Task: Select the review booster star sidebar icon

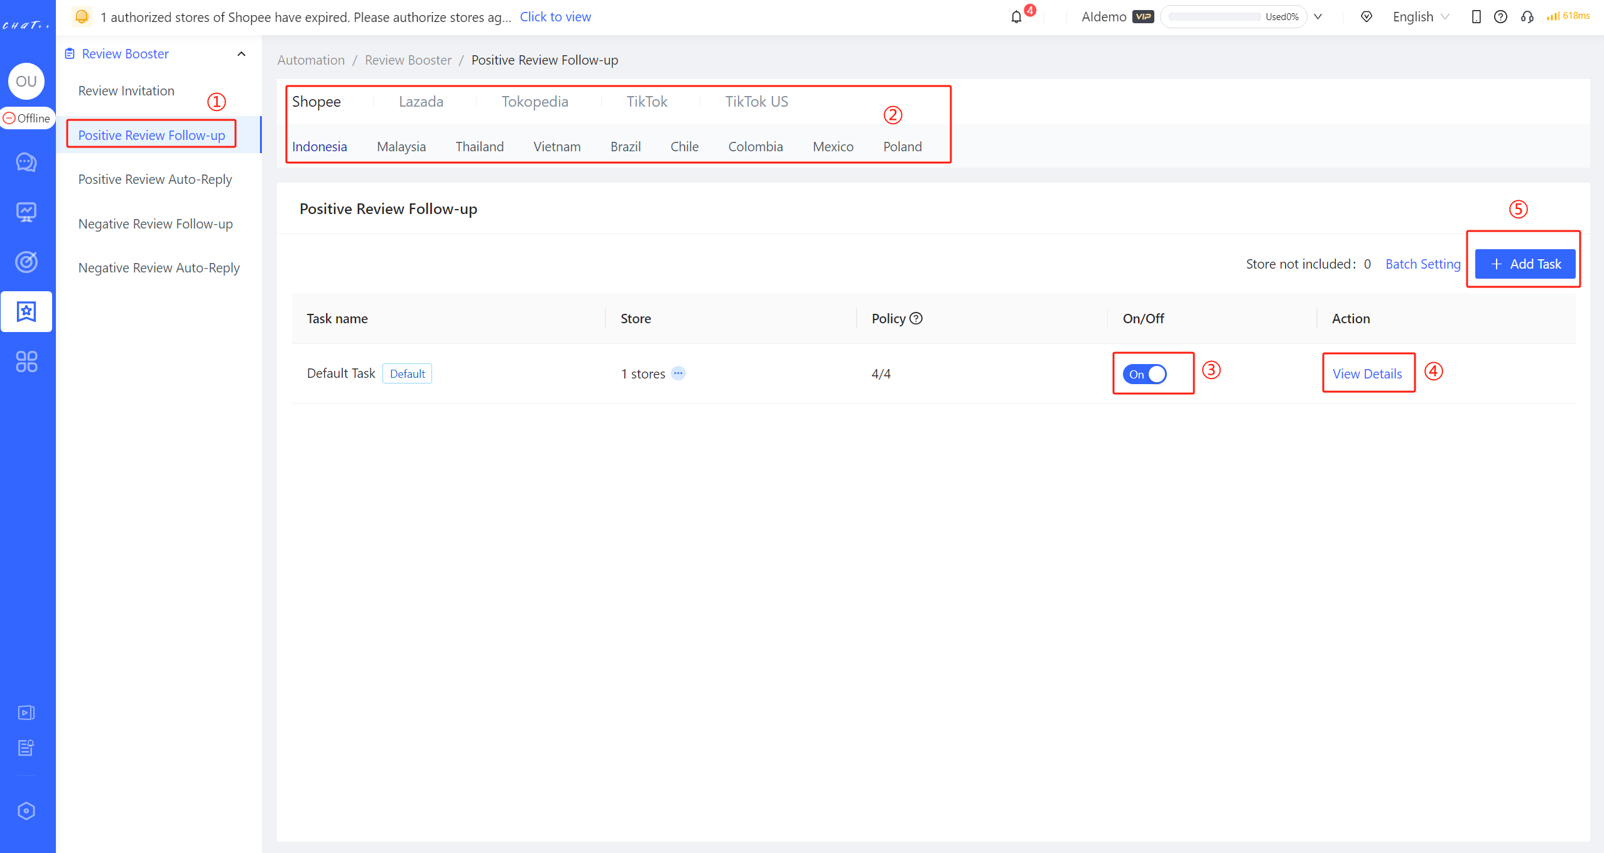Action: [26, 311]
